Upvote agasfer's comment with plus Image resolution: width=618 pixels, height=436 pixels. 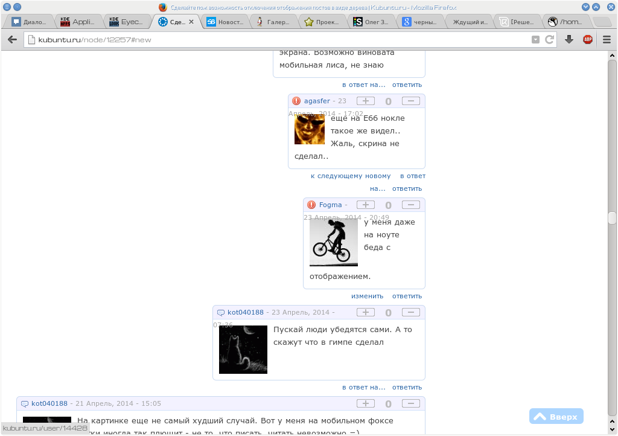pos(365,101)
